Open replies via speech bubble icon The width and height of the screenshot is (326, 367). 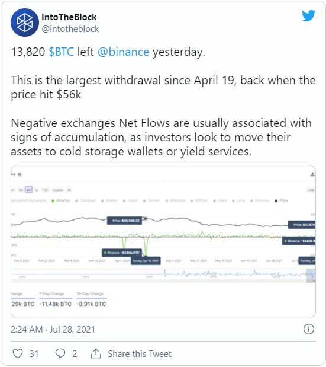tap(60, 353)
